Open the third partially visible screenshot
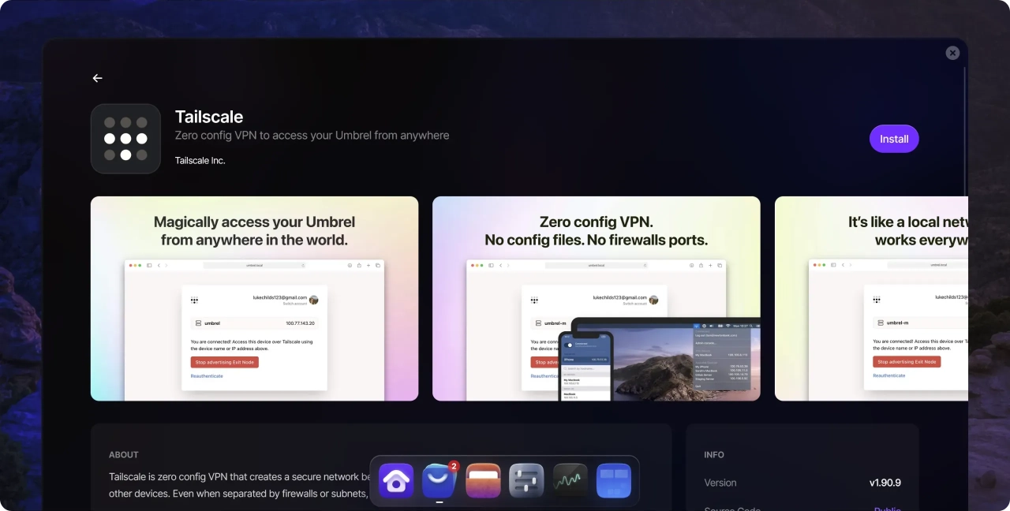This screenshot has height=511, width=1010. (871, 299)
